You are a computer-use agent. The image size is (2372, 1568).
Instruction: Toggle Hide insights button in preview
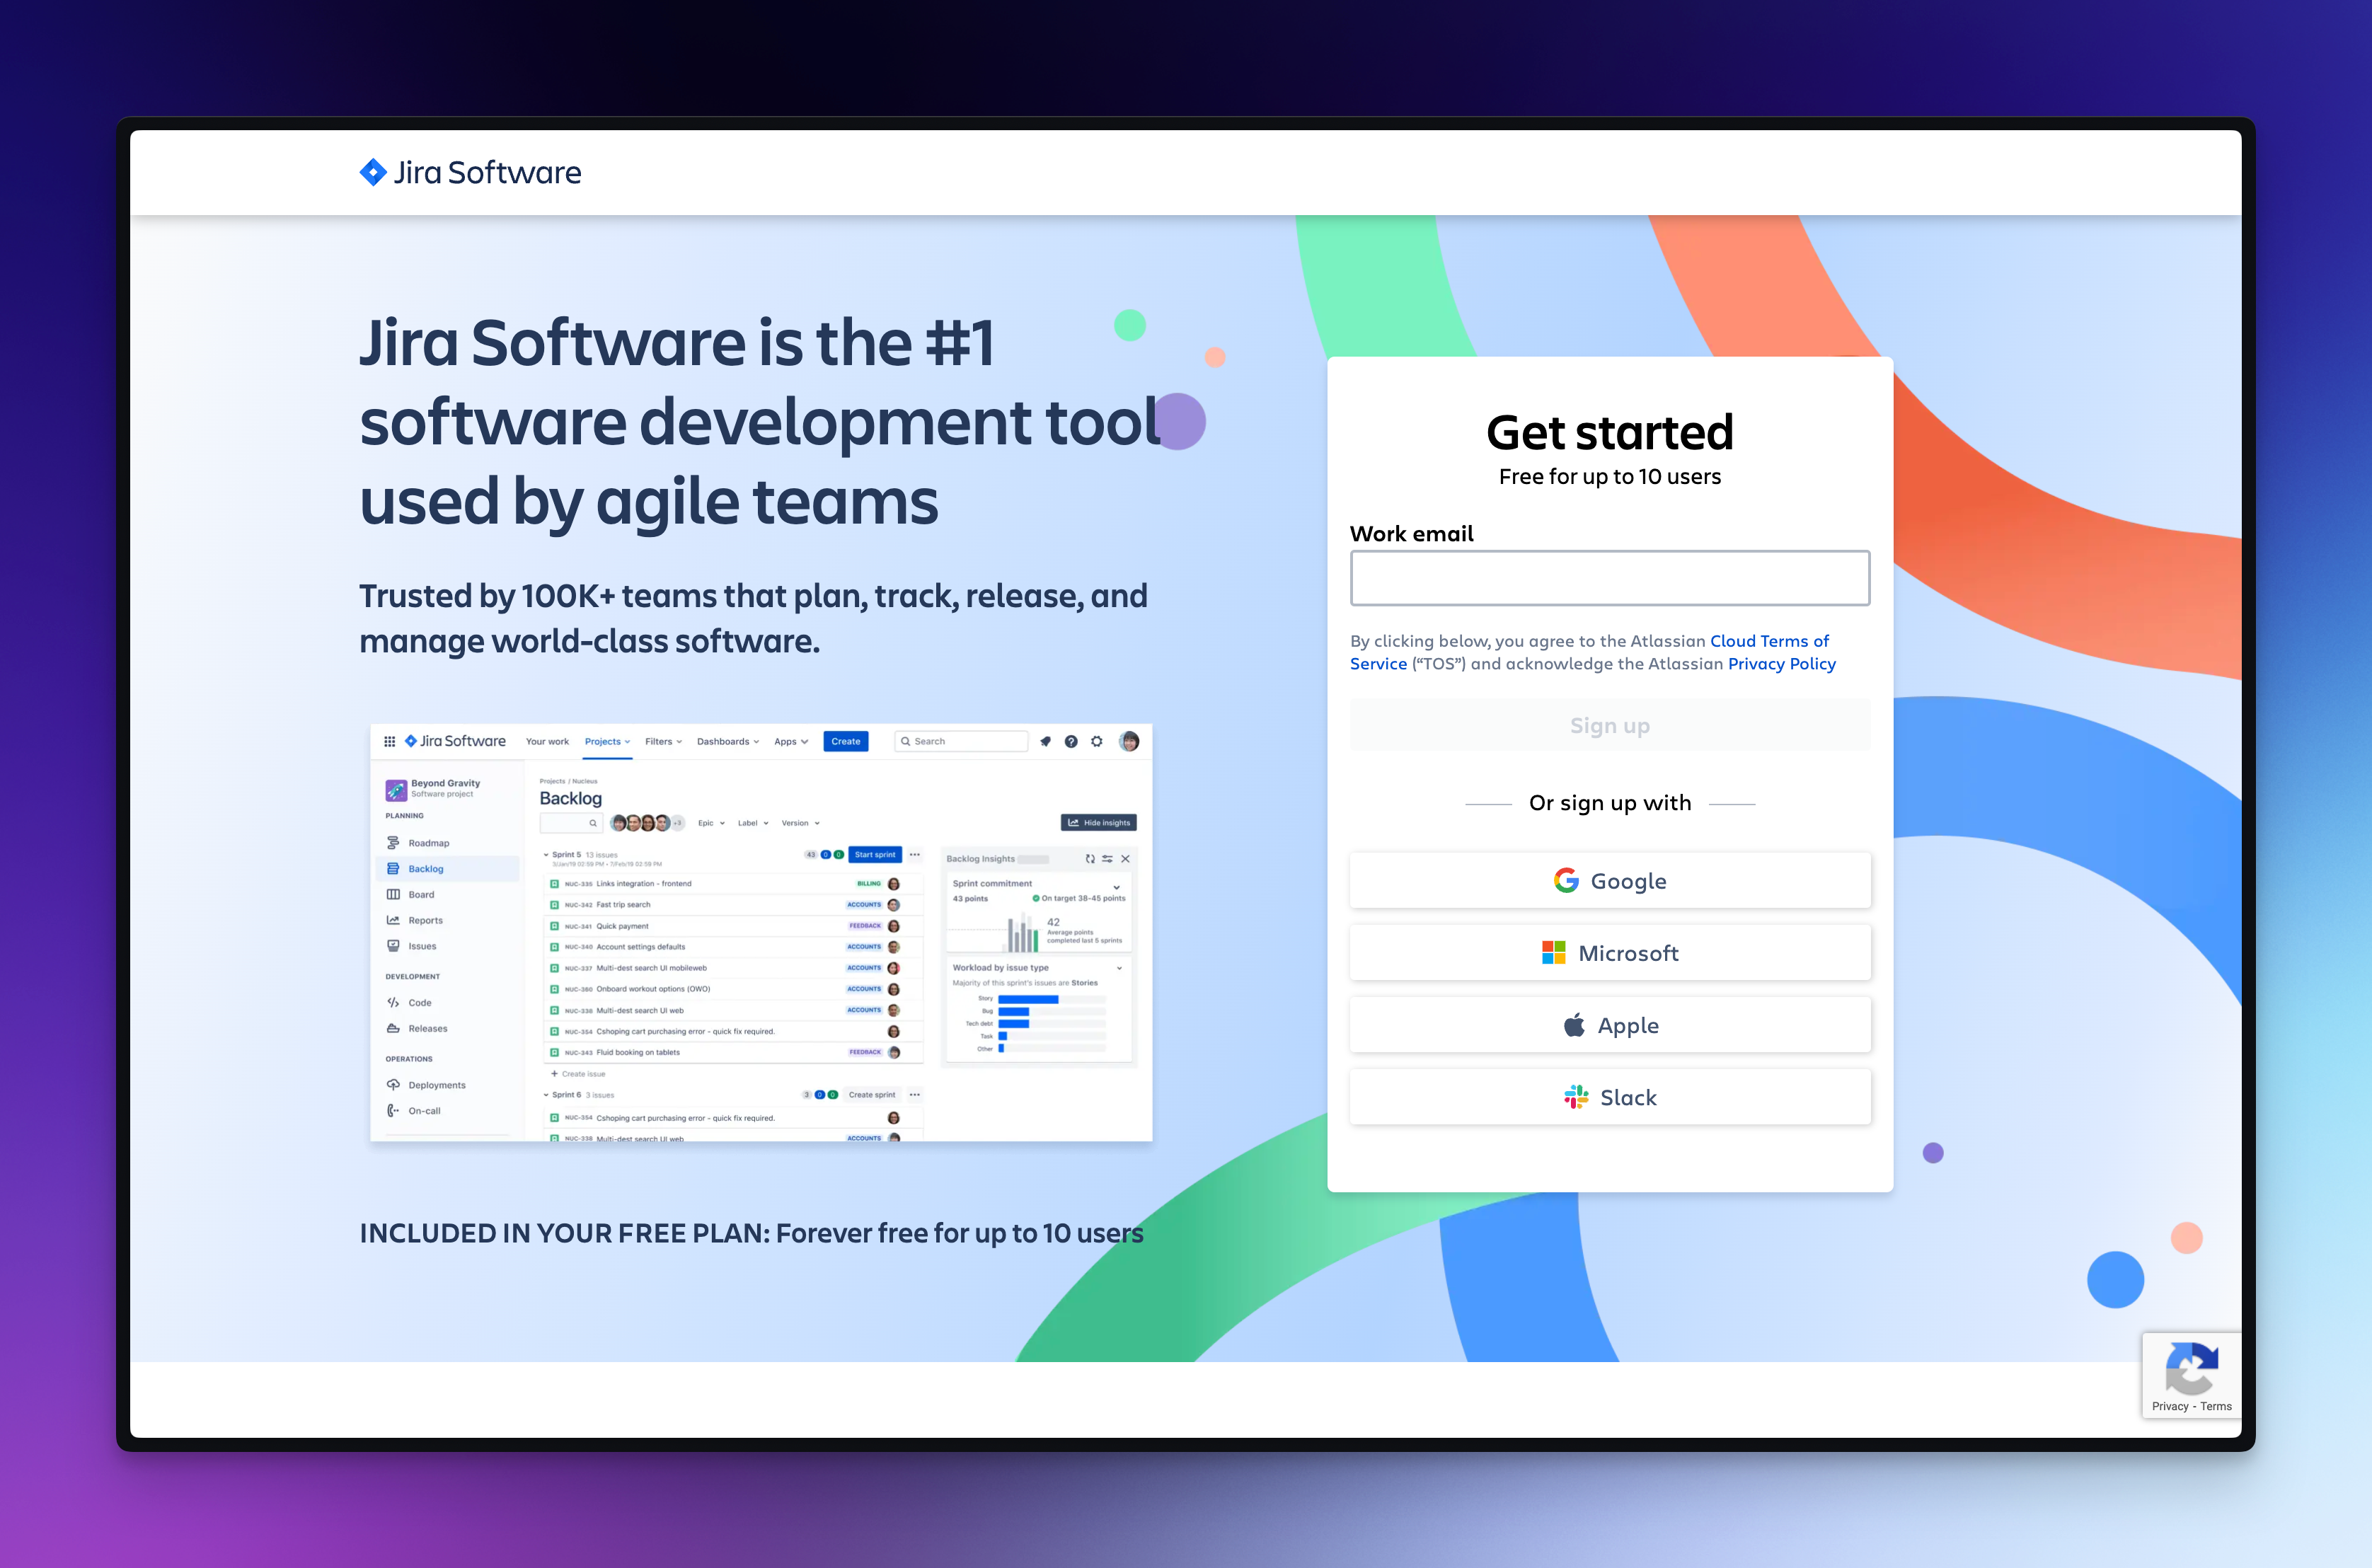[x=1098, y=823]
